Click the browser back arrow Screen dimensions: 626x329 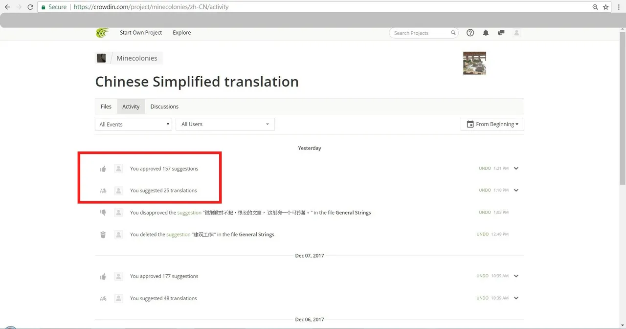pos(7,7)
